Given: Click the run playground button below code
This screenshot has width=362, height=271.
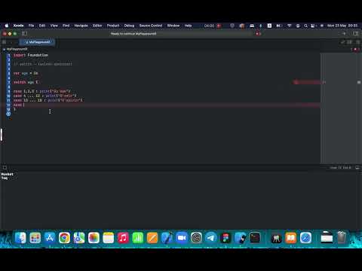Looking at the screenshot, I should tap(8, 114).
